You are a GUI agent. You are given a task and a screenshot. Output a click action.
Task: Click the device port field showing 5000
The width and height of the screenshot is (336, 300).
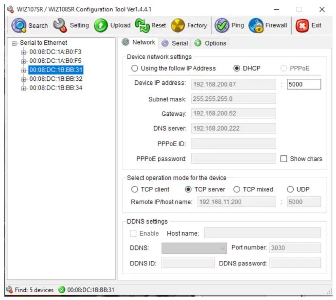[304, 84]
